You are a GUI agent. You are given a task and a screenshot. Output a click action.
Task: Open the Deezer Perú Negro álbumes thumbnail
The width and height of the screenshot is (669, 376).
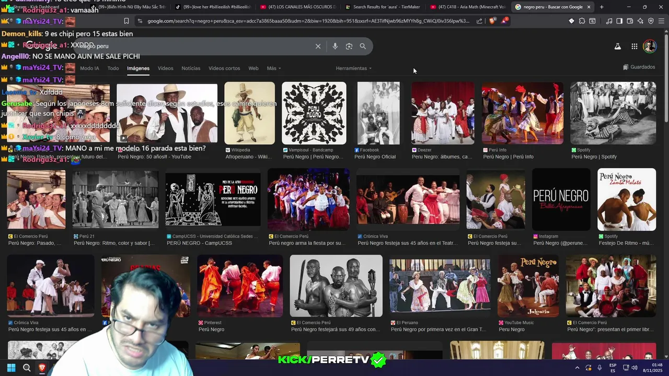[443, 113]
